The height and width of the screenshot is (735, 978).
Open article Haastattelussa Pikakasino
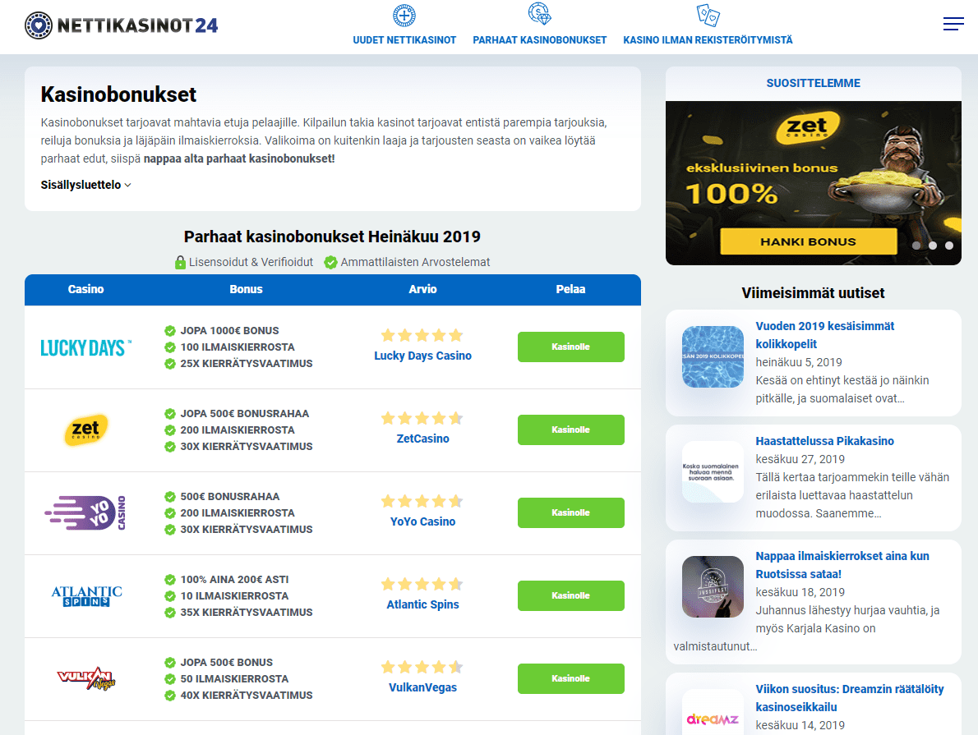point(824,441)
